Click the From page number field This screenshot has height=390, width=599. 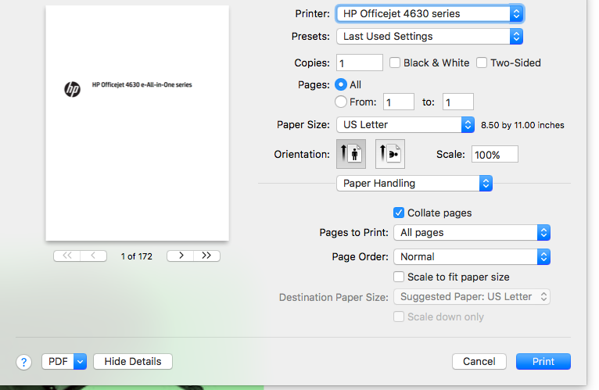coord(399,102)
